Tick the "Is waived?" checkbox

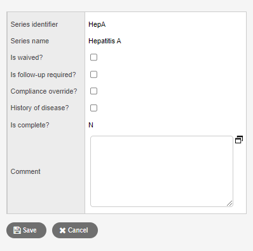coord(93,57)
